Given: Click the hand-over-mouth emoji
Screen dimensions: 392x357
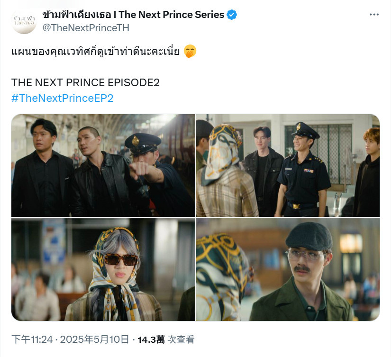Looking at the screenshot, I should [x=190, y=51].
